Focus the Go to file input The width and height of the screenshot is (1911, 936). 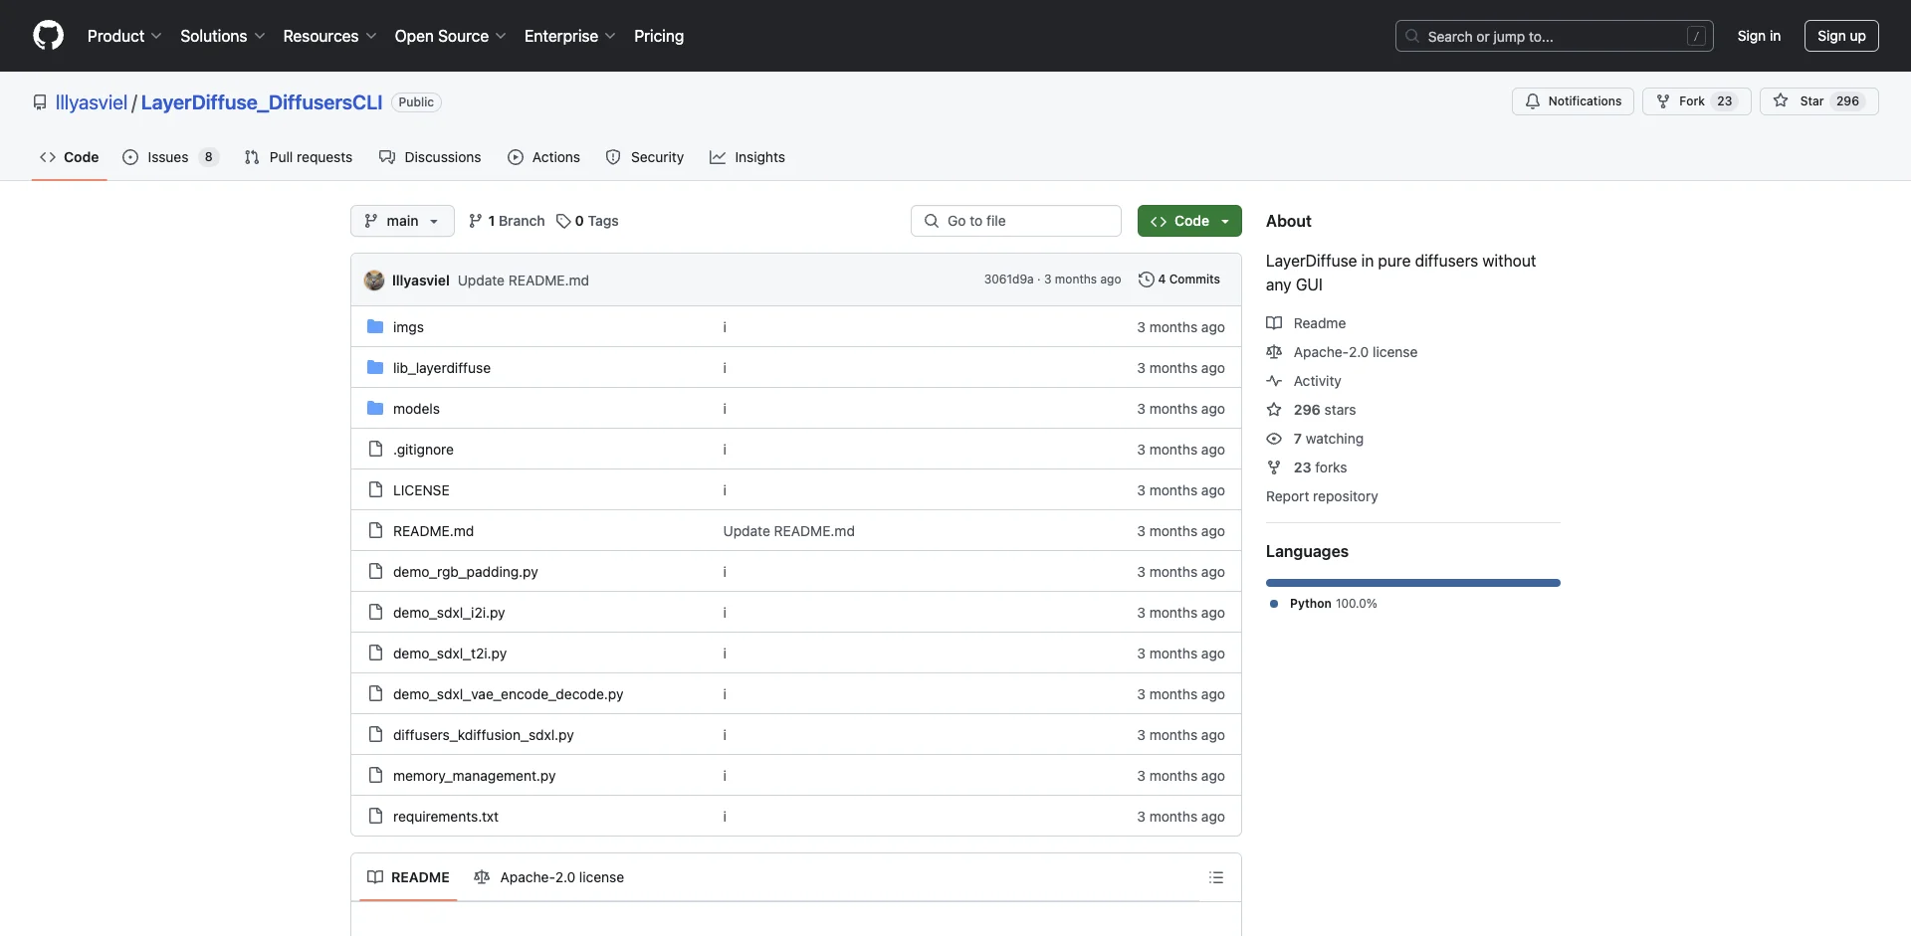(x=1016, y=221)
